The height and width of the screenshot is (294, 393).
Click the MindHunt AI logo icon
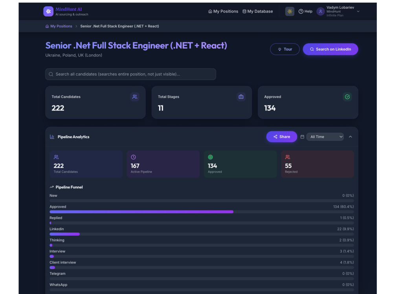tap(48, 11)
